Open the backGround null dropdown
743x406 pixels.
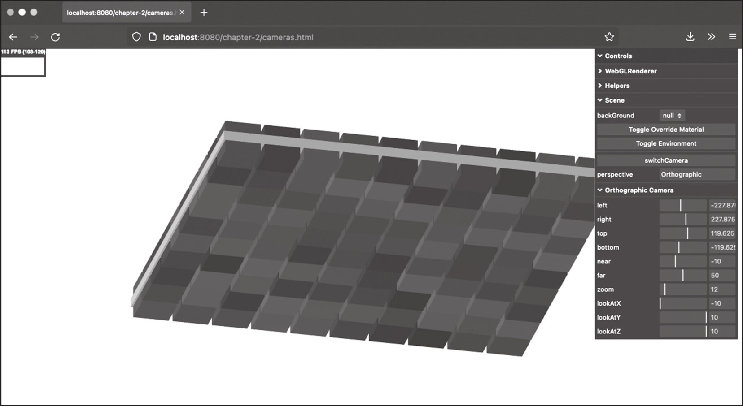(672, 116)
